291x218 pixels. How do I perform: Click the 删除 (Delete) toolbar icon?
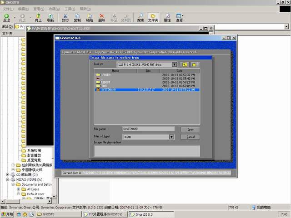[101, 18]
